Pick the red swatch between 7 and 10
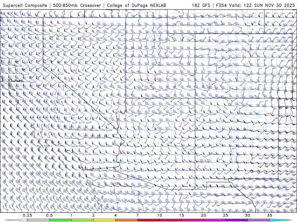 148,220
